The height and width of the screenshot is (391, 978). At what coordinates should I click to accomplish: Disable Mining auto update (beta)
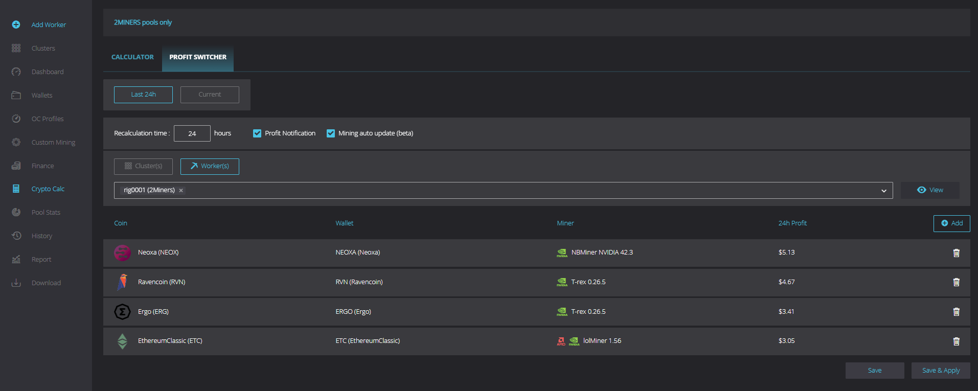(331, 133)
